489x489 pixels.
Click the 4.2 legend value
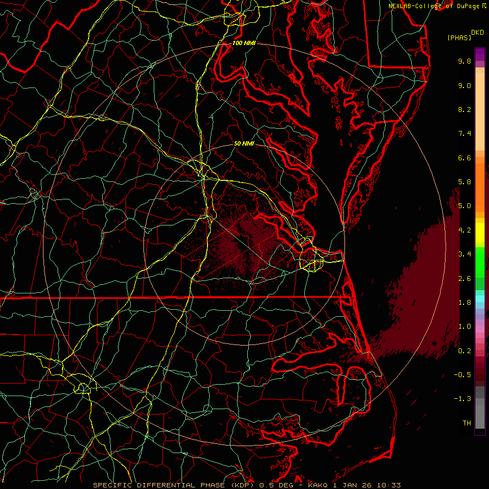click(465, 230)
